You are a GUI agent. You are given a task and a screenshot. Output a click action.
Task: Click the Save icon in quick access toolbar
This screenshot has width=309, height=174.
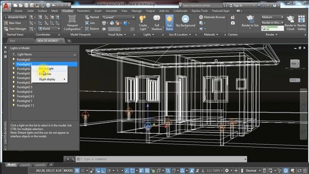pyautogui.click(x=26, y=5)
